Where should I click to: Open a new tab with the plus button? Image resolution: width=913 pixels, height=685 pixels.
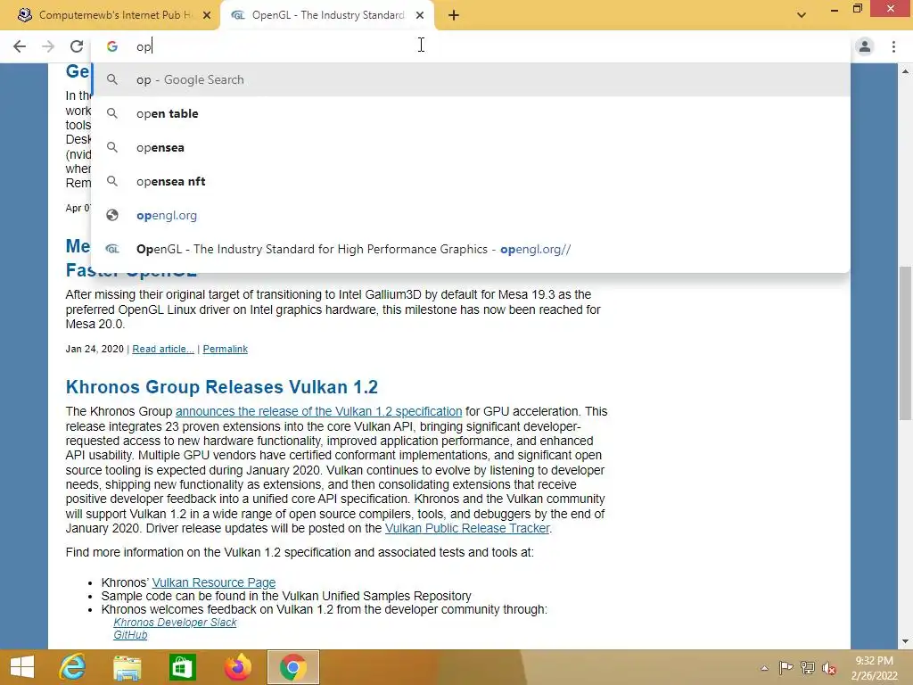[454, 16]
